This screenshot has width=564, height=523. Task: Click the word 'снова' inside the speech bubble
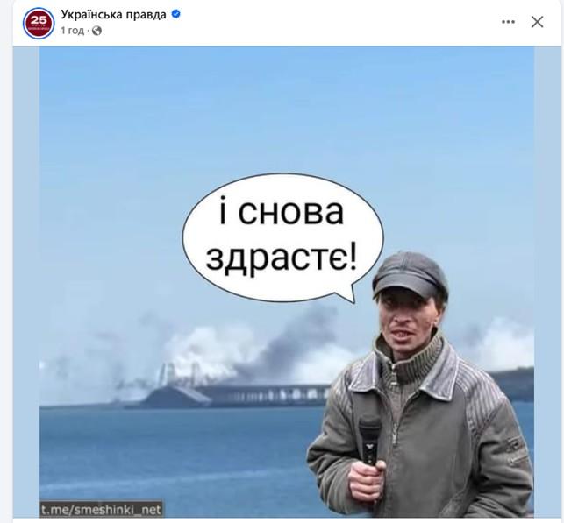tap(291, 213)
